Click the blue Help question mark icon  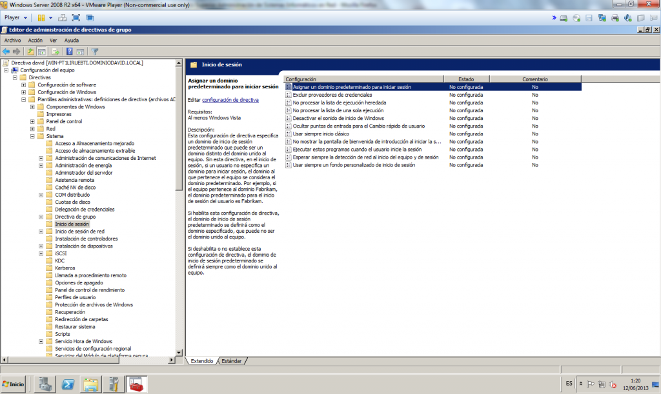click(69, 51)
